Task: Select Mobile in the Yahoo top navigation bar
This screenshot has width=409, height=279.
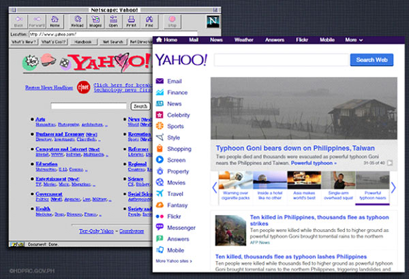Action: click(x=327, y=40)
